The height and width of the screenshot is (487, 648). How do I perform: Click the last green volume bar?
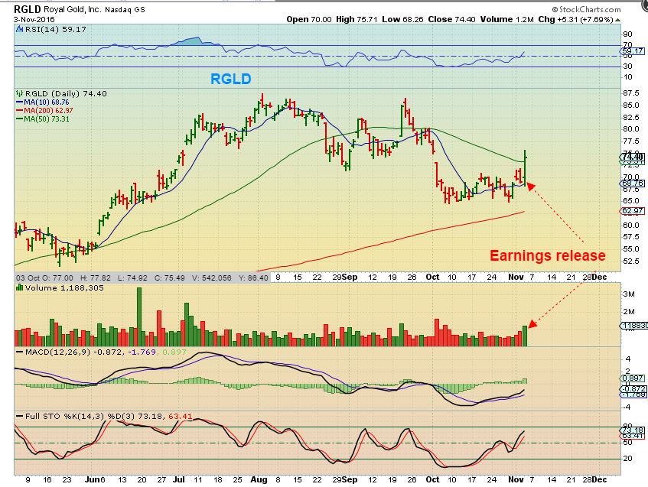tap(525, 336)
